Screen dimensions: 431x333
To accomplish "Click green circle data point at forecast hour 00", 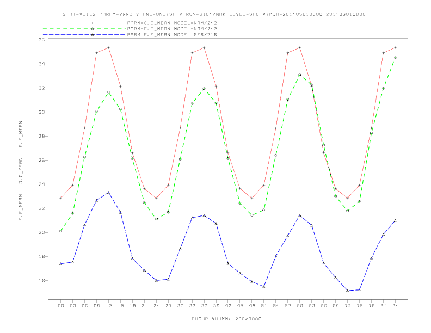I will point(61,231).
